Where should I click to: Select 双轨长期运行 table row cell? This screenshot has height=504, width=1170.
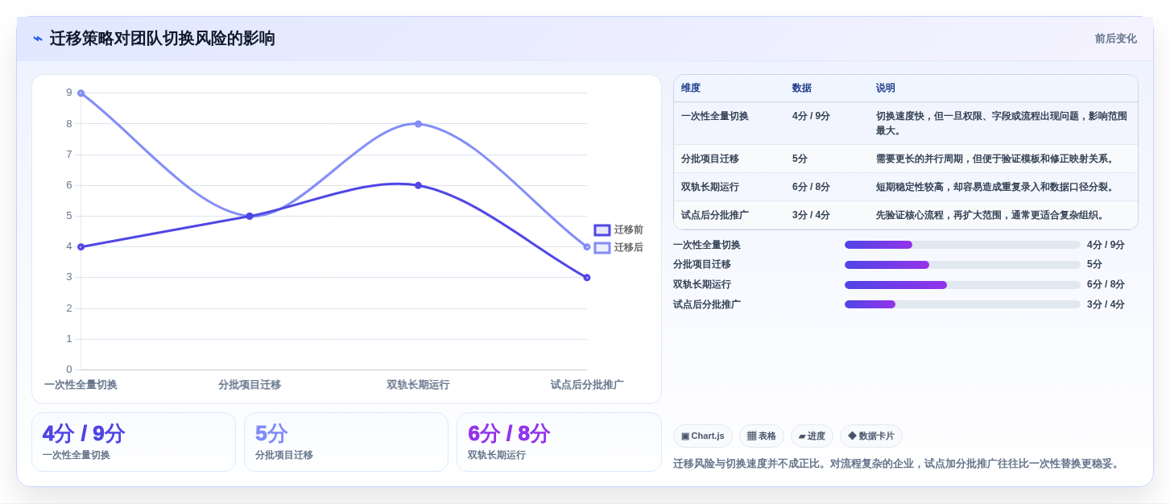[x=710, y=188]
